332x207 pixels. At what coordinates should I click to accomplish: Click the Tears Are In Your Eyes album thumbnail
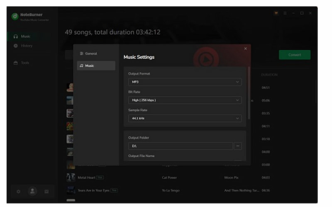tap(71, 190)
